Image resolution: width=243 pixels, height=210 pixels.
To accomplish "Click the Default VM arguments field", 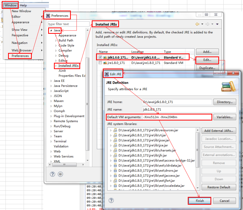I will [177, 117].
